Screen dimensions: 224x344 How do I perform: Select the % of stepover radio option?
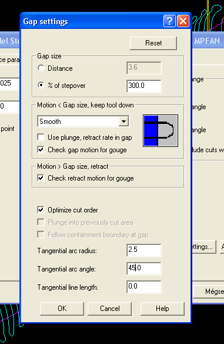click(x=41, y=85)
